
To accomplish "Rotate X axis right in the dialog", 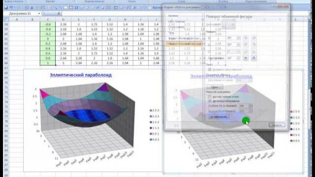I will 254,38.
